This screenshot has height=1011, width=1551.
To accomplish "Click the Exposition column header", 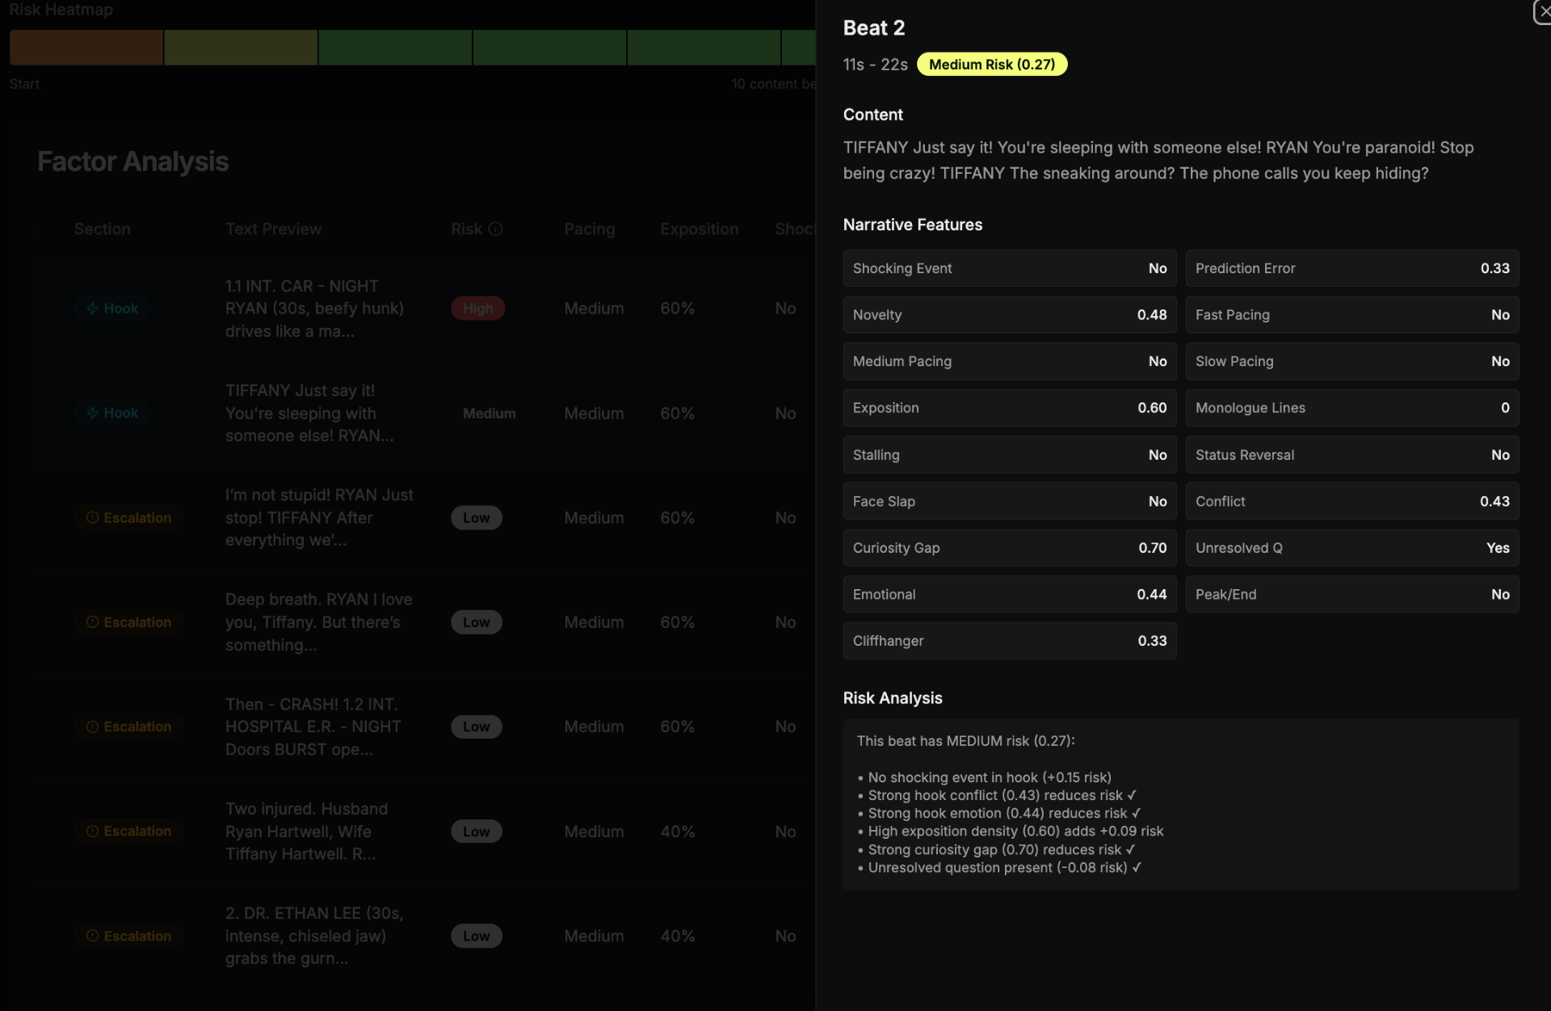I will 699,229.
